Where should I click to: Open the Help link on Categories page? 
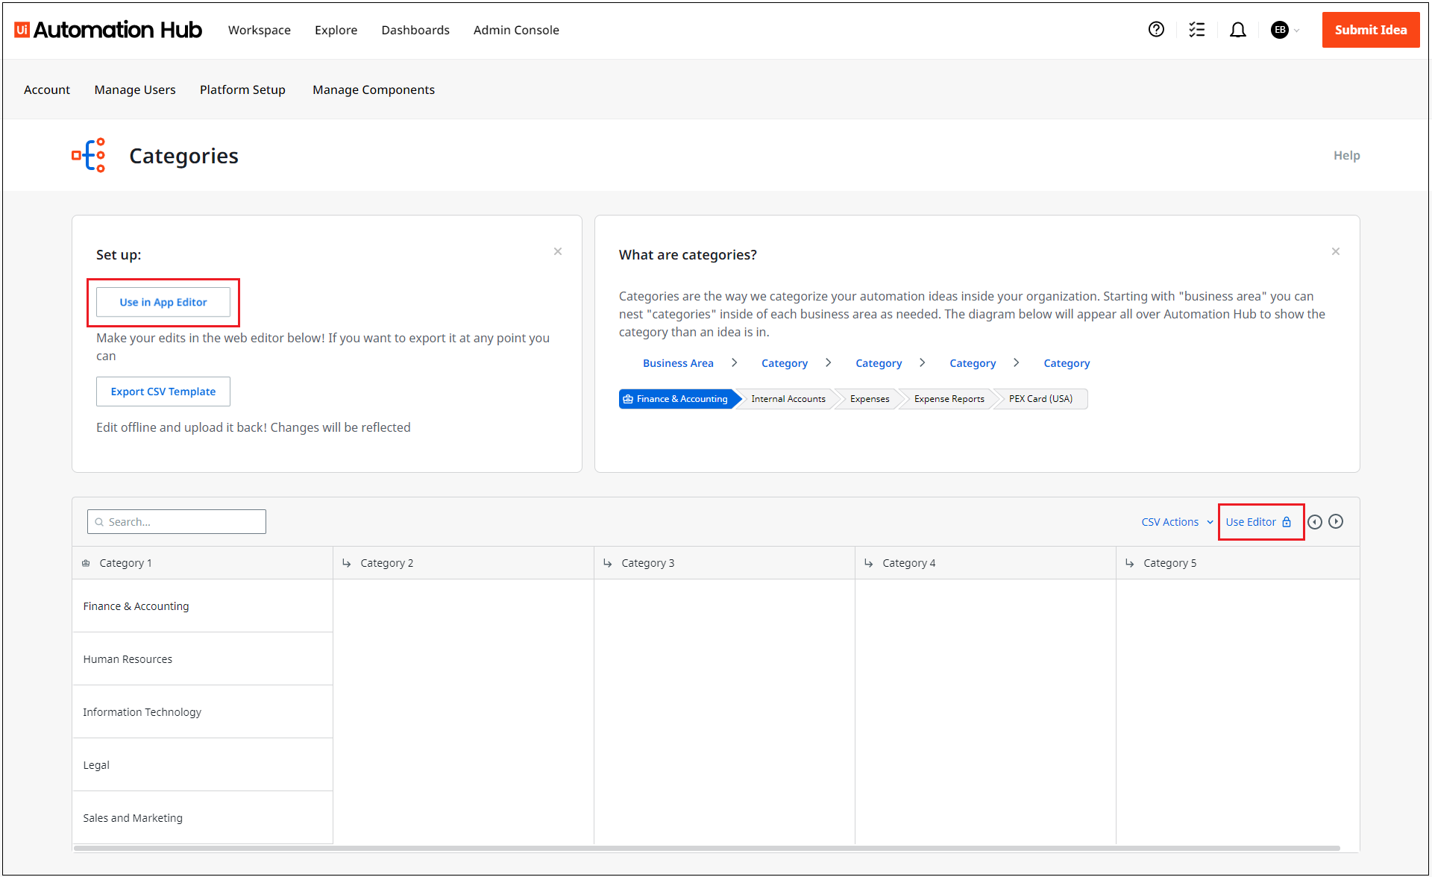pos(1347,155)
